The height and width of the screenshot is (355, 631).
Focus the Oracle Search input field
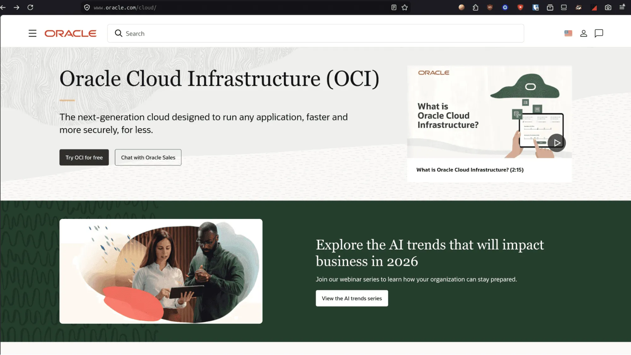(x=316, y=33)
